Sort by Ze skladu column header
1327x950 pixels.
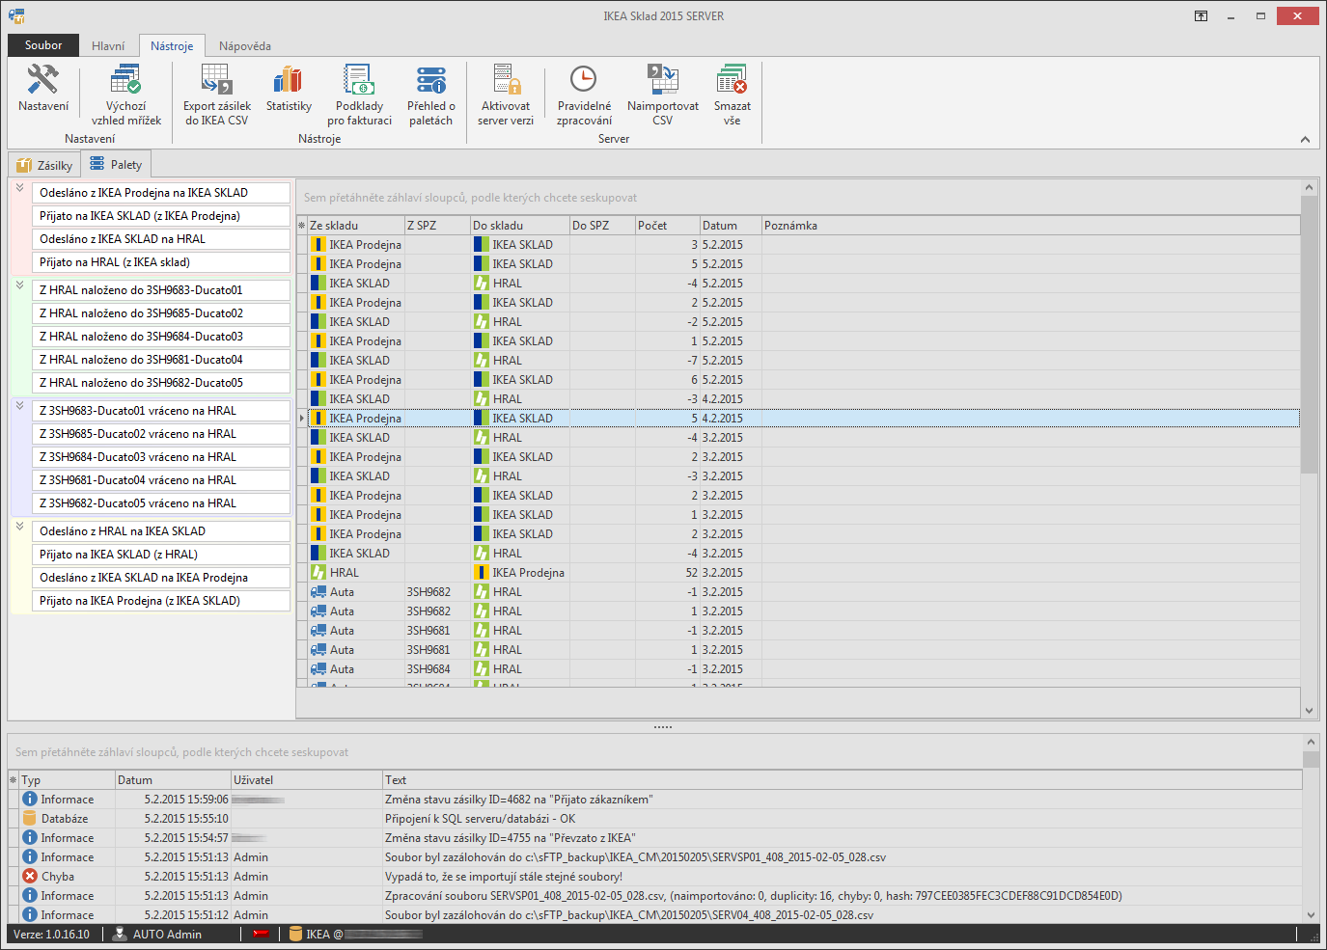(355, 226)
